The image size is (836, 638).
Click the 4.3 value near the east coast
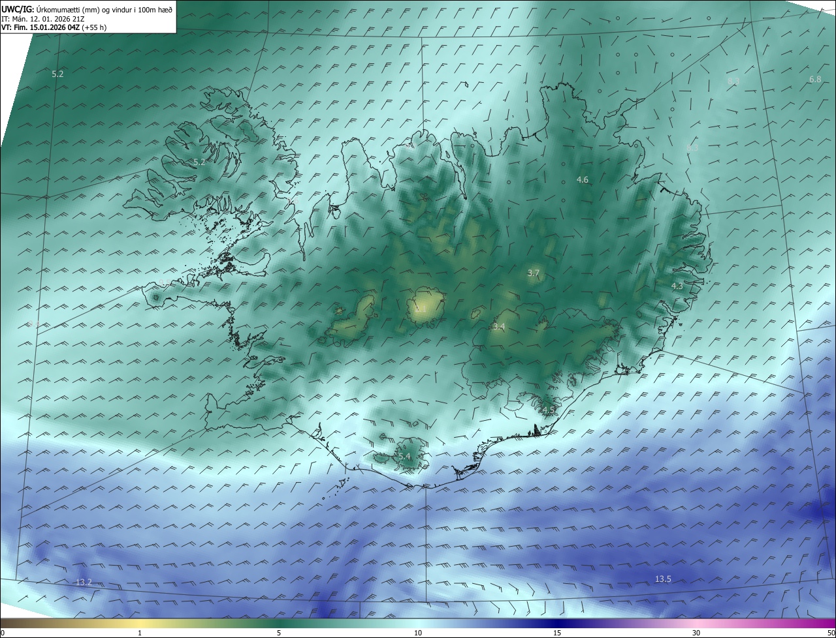(x=677, y=286)
